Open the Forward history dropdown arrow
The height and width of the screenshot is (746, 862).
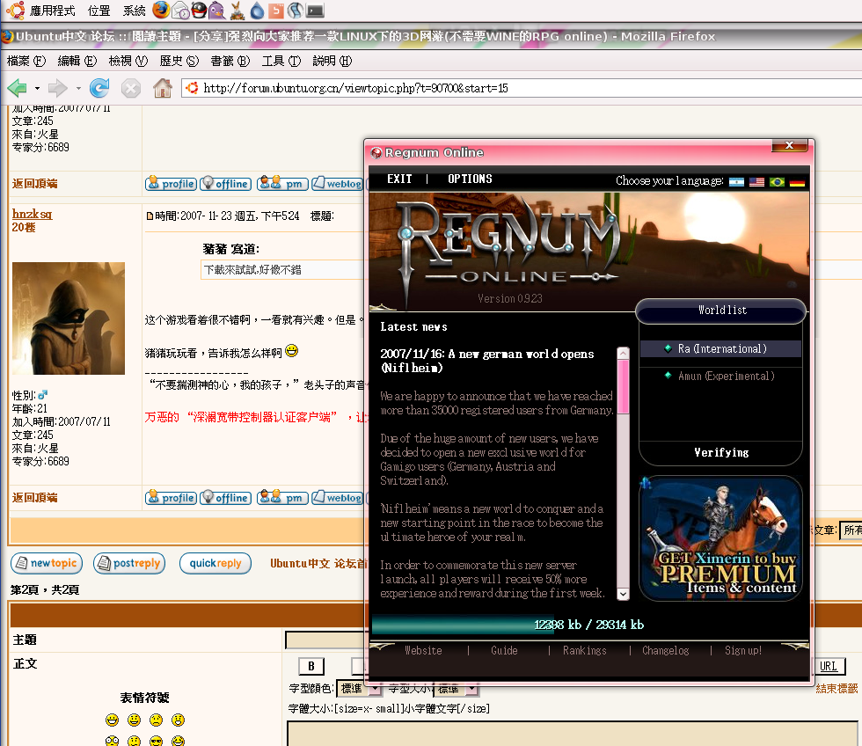point(78,88)
